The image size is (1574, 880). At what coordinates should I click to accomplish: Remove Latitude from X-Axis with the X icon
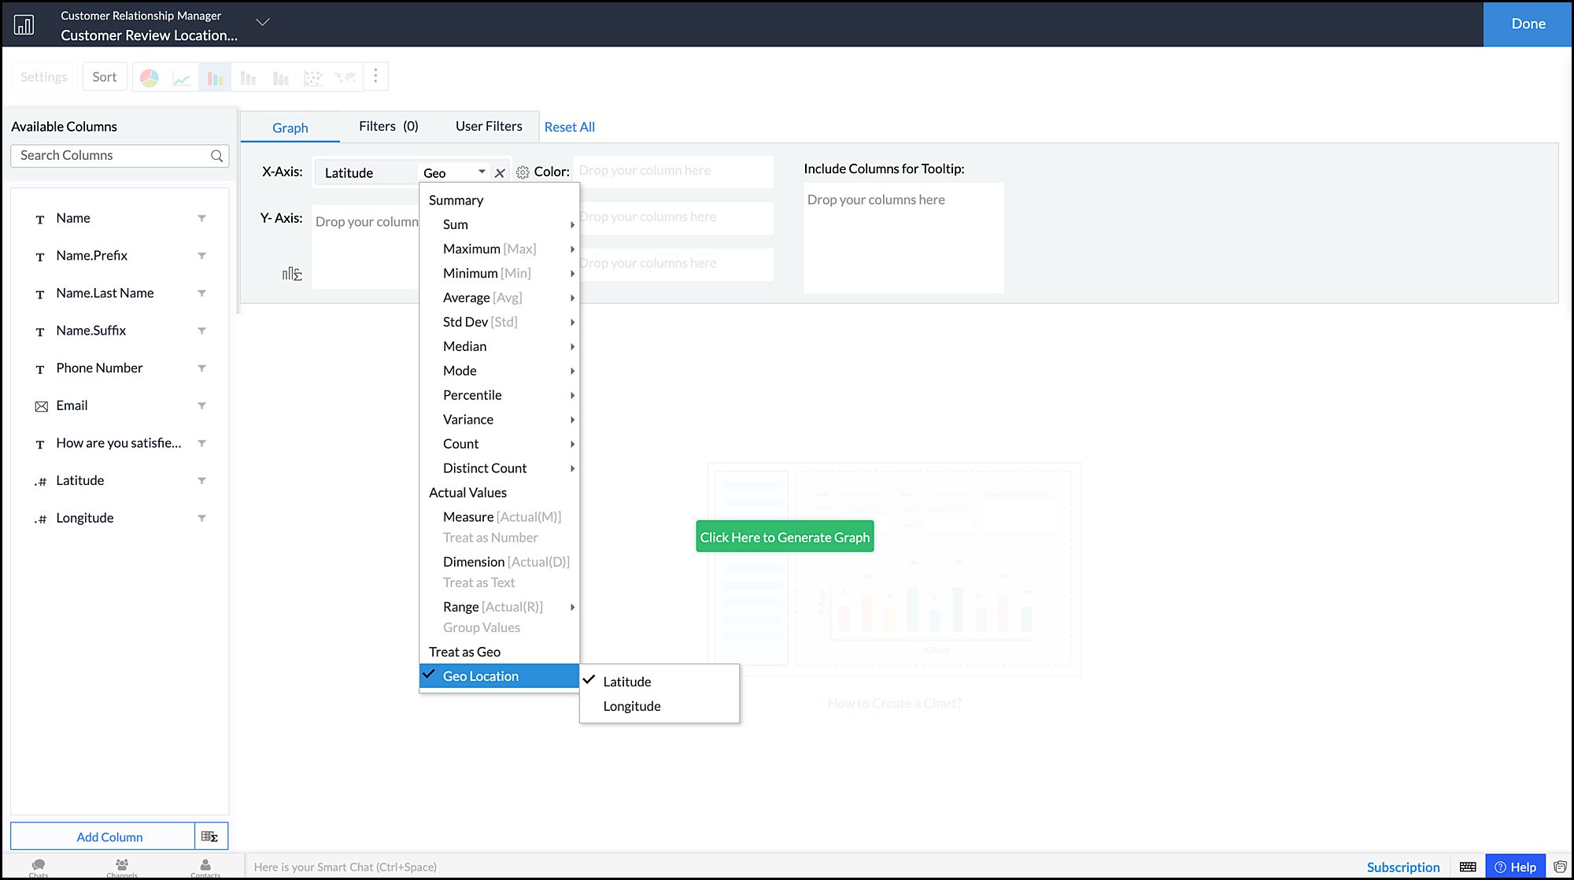pos(500,173)
